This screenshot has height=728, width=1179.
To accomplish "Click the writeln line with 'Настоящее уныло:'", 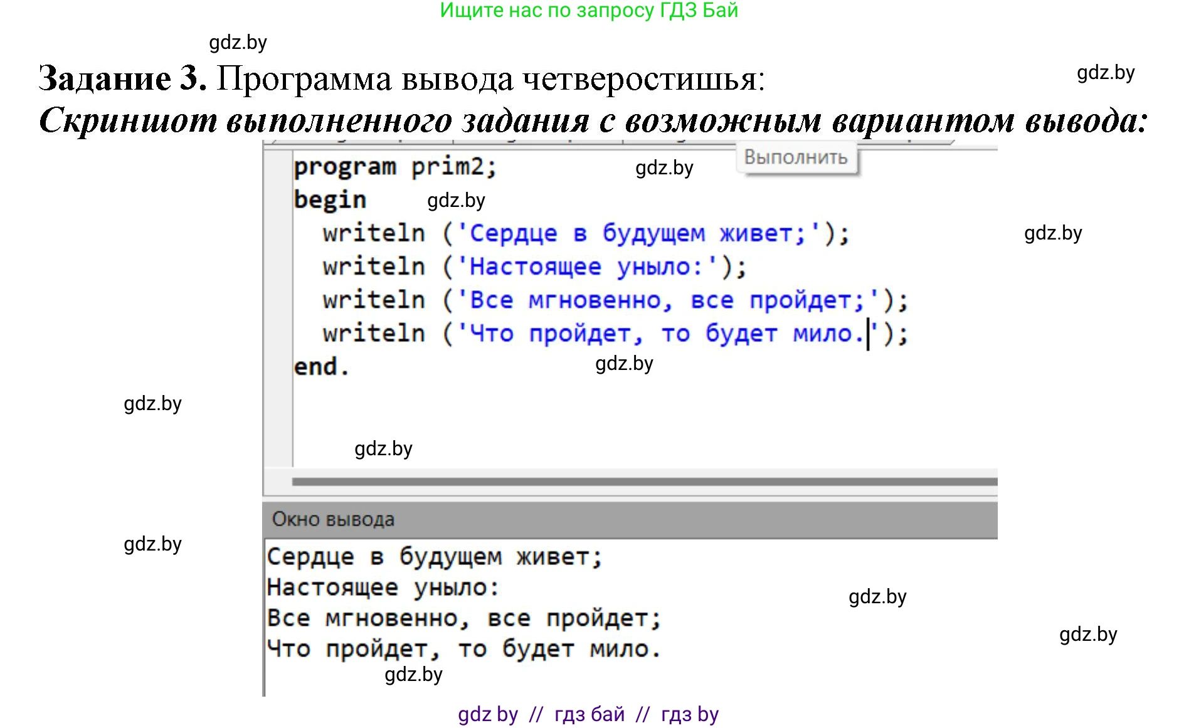I will point(534,267).
